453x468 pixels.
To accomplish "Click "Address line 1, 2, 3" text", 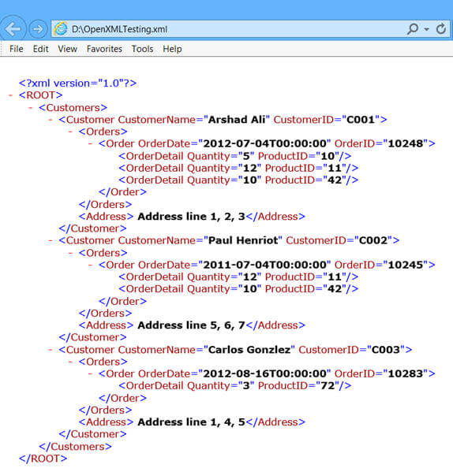I will (191, 217).
